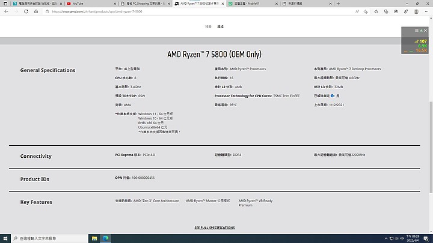The height and width of the screenshot is (243, 433).
Task: Activate Read aloud icon in address bar
Action: 357,11
